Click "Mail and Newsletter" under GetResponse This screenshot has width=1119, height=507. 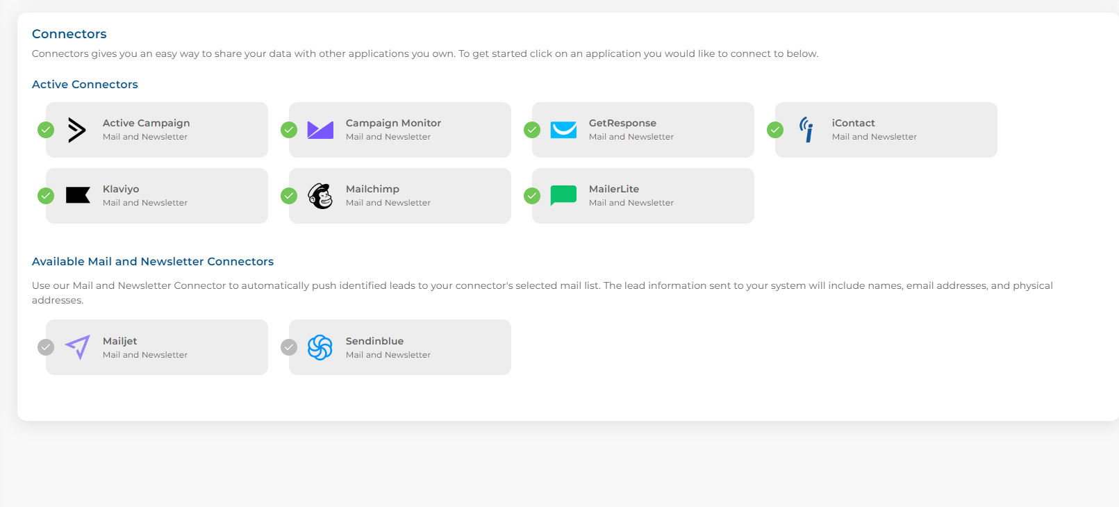[x=631, y=137]
